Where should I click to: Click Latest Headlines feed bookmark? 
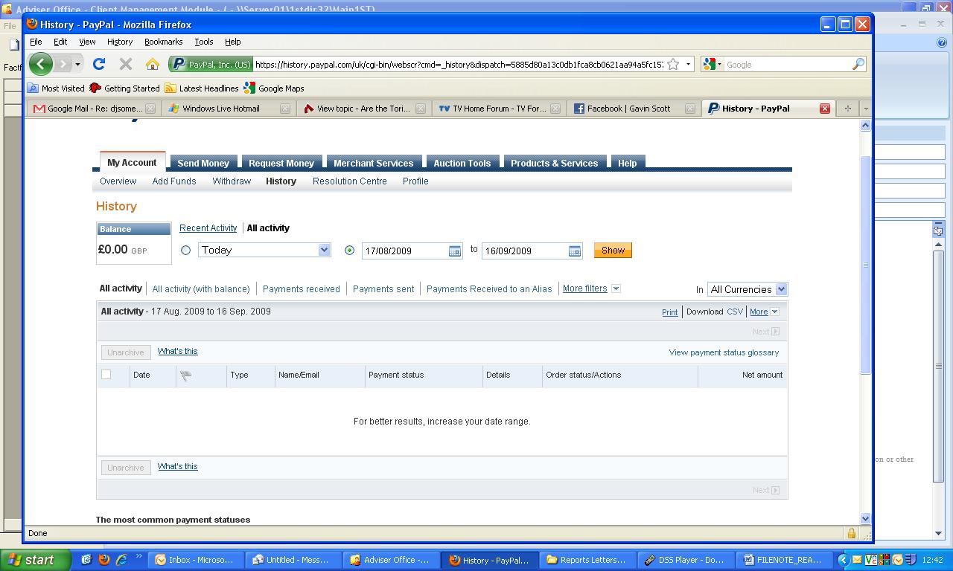201,88
